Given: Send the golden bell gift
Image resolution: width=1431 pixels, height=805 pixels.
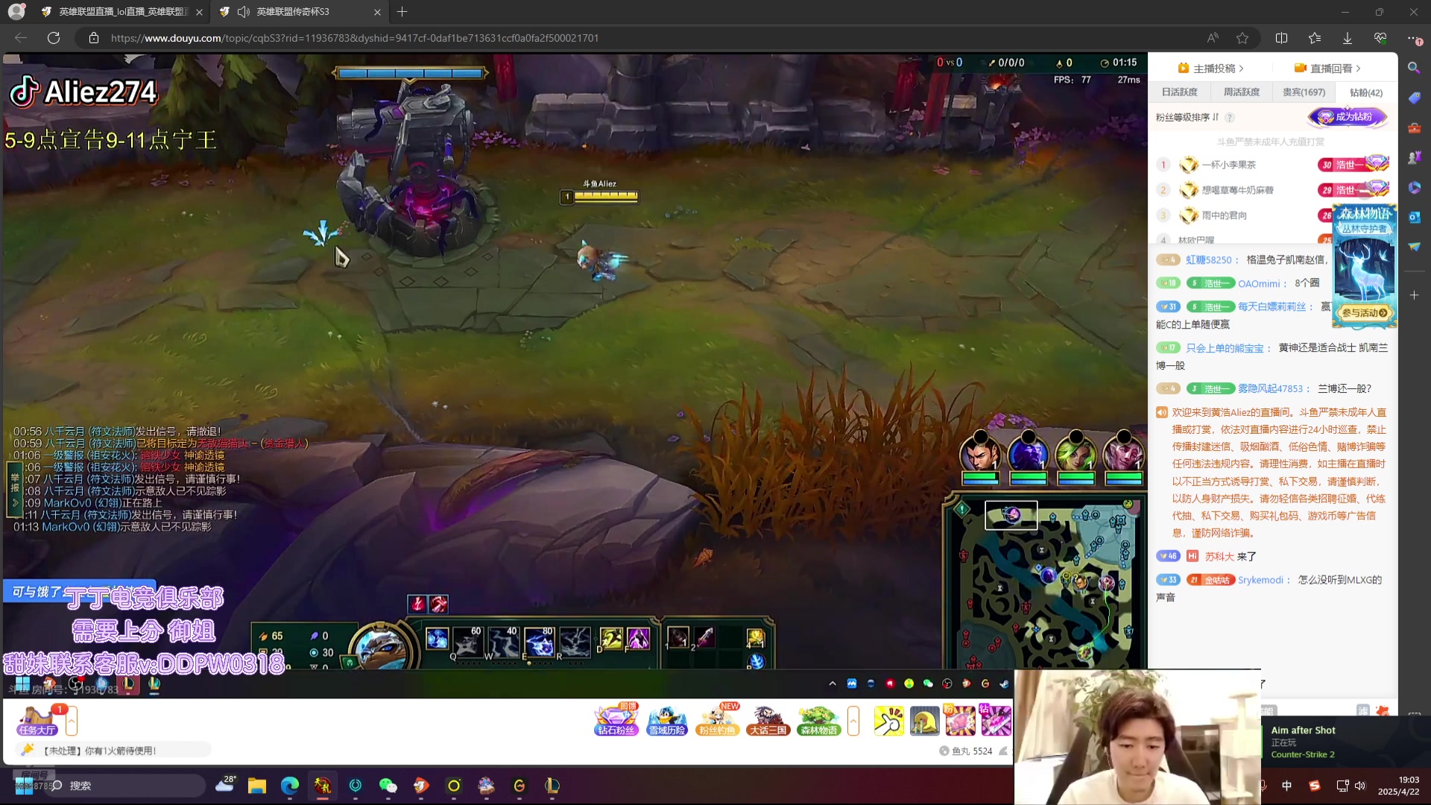Looking at the screenshot, I should pyautogui.click(x=924, y=721).
